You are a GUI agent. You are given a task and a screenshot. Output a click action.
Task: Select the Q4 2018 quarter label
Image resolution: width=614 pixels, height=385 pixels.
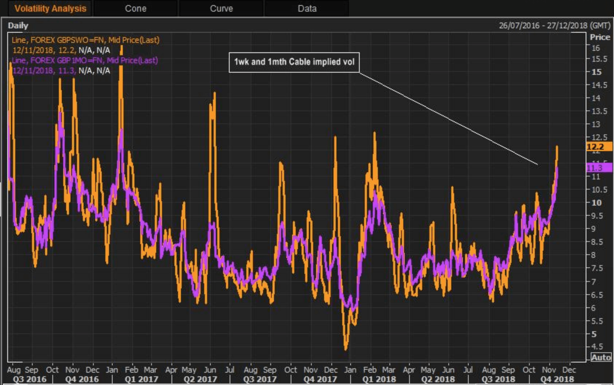coord(557,379)
